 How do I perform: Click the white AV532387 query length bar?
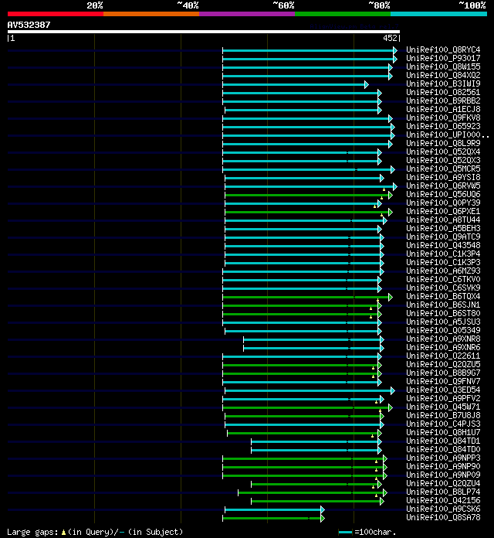coord(204,32)
